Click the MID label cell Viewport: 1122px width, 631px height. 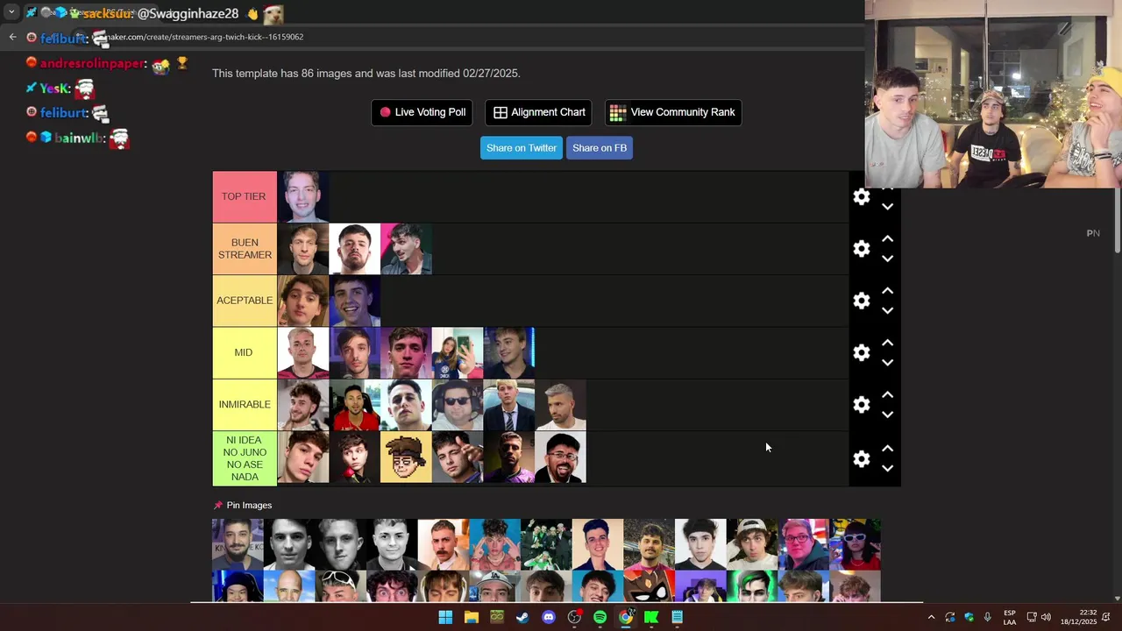click(x=245, y=352)
